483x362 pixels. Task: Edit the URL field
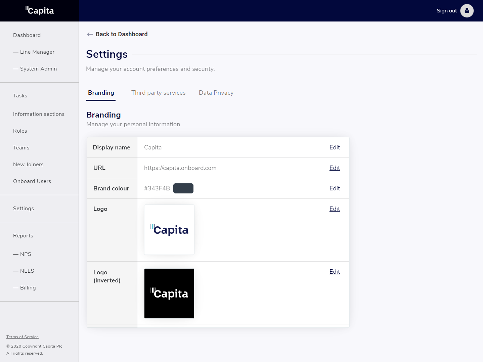point(335,168)
